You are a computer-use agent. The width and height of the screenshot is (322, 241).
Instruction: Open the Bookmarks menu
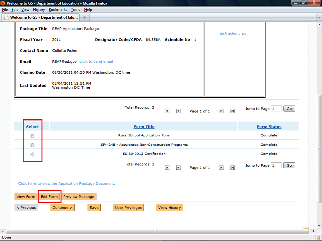pyautogui.click(x=58, y=10)
